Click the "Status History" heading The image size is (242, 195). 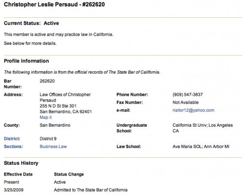pyautogui.click(x=21, y=163)
